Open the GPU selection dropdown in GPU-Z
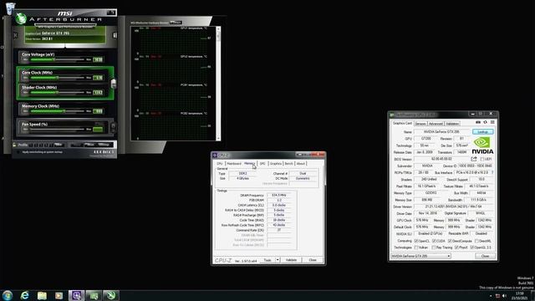Viewport: 535px width, 301px height. coord(420,256)
